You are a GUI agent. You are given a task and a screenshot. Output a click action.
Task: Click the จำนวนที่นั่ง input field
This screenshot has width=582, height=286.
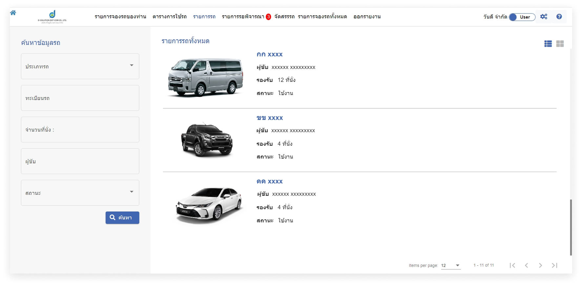[80, 130]
